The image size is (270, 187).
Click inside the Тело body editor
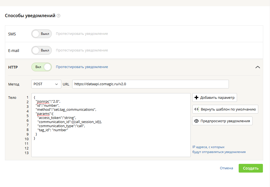tap(111, 125)
